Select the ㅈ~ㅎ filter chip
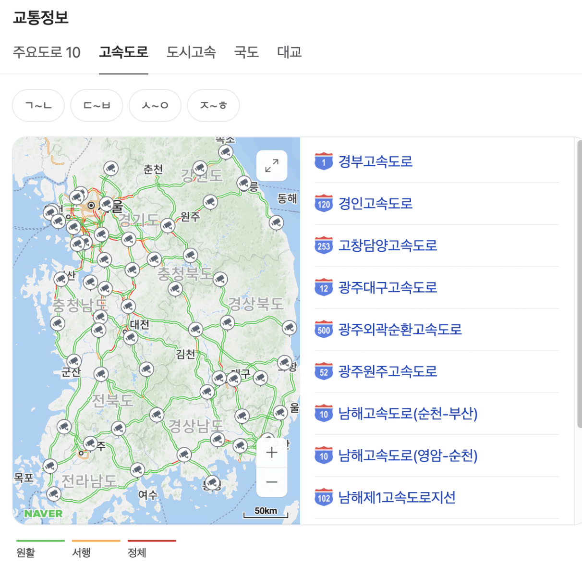The height and width of the screenshot is (565, 582). [213, 105]
